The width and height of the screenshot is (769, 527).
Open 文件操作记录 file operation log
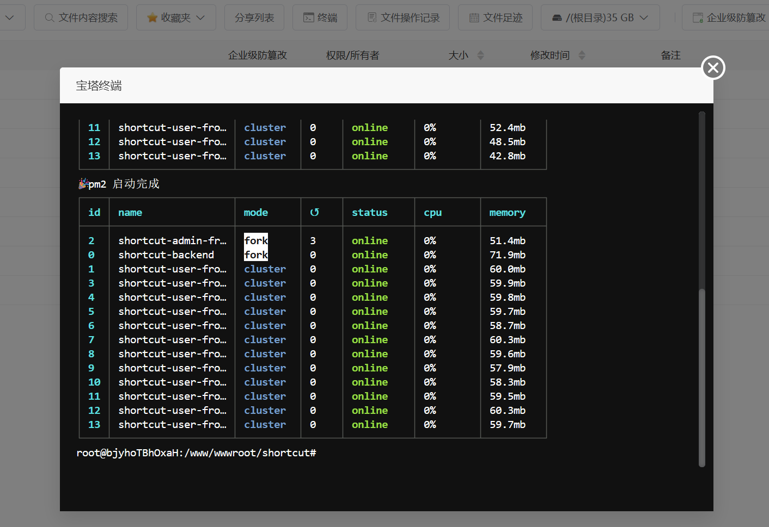pyautogui.click(x=402, y=17)
